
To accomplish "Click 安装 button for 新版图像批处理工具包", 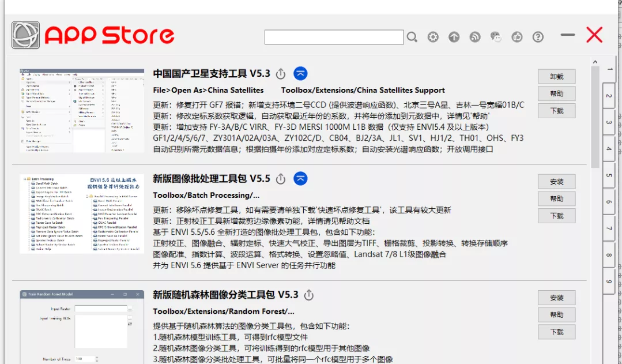I will coord(556,182).
